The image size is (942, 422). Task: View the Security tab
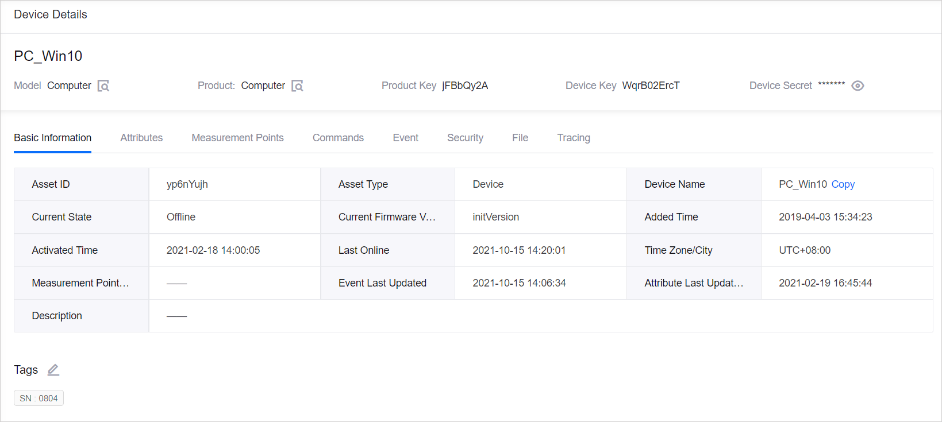[465, 138]
